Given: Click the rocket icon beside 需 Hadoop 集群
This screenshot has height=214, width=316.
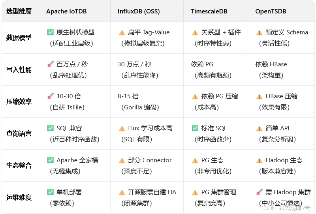Looking at the screenshot, I should 260,192.
